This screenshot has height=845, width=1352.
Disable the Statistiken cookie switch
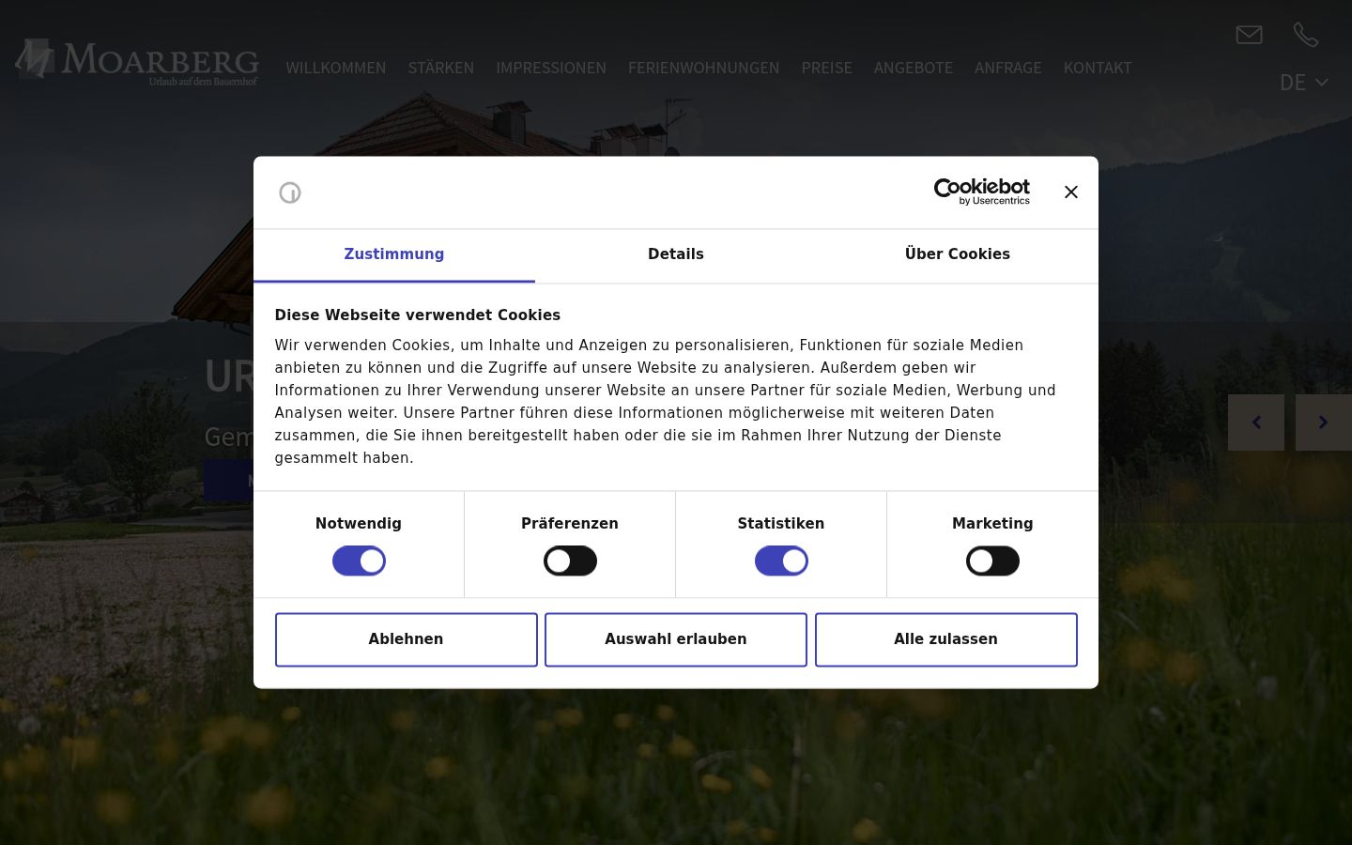pos(781,561)
